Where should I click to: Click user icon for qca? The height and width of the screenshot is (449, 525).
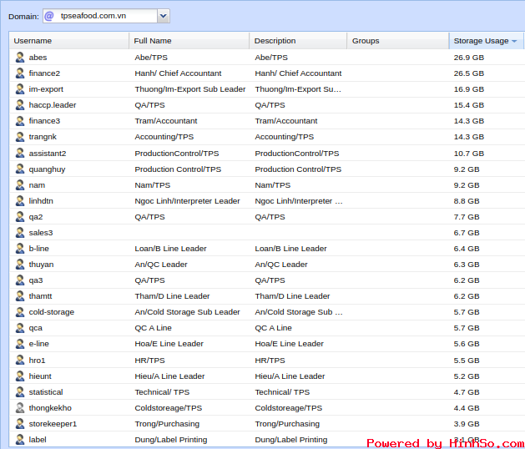point(20,328)
